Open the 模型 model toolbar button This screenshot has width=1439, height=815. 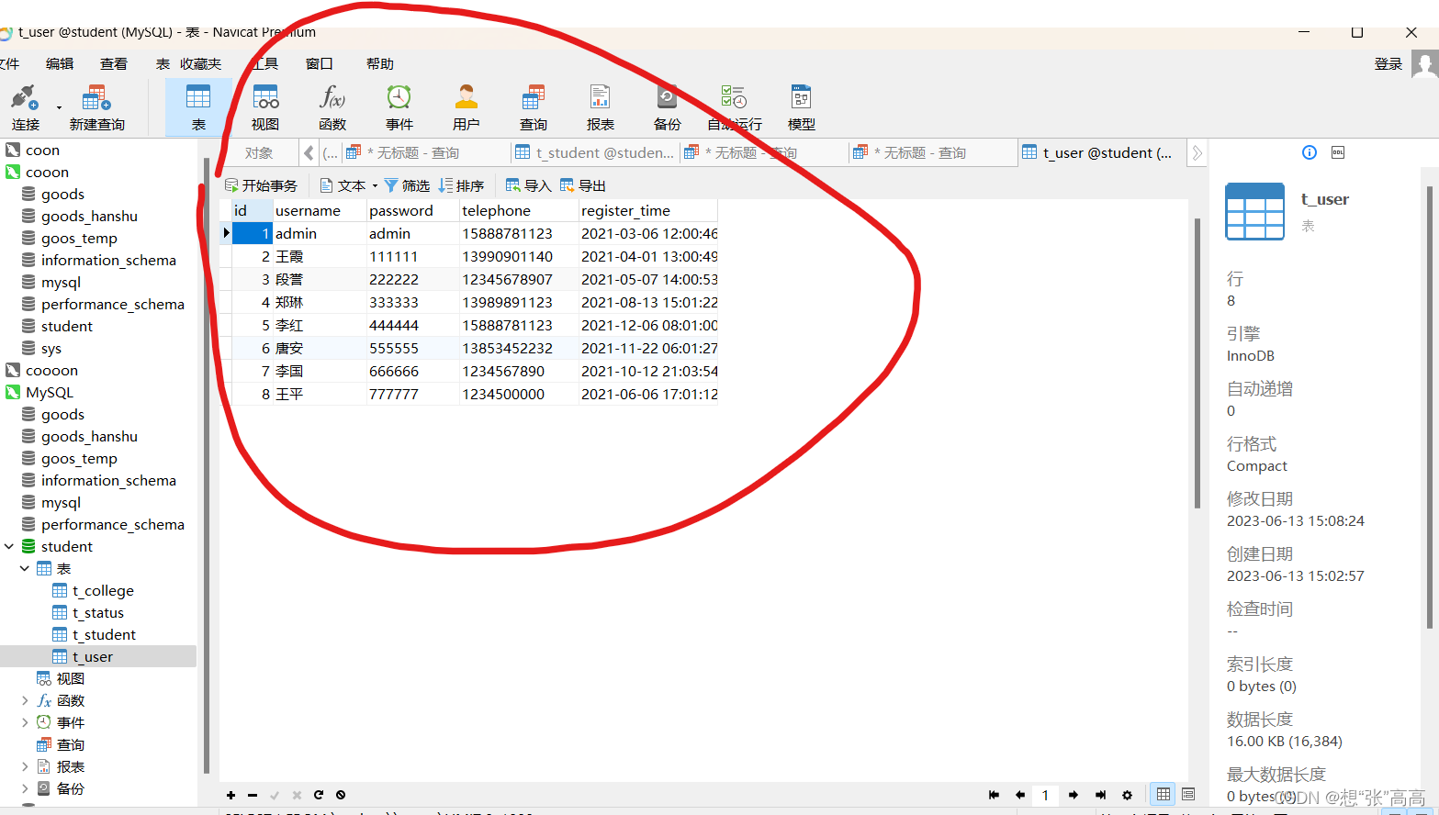coord(802,107)
